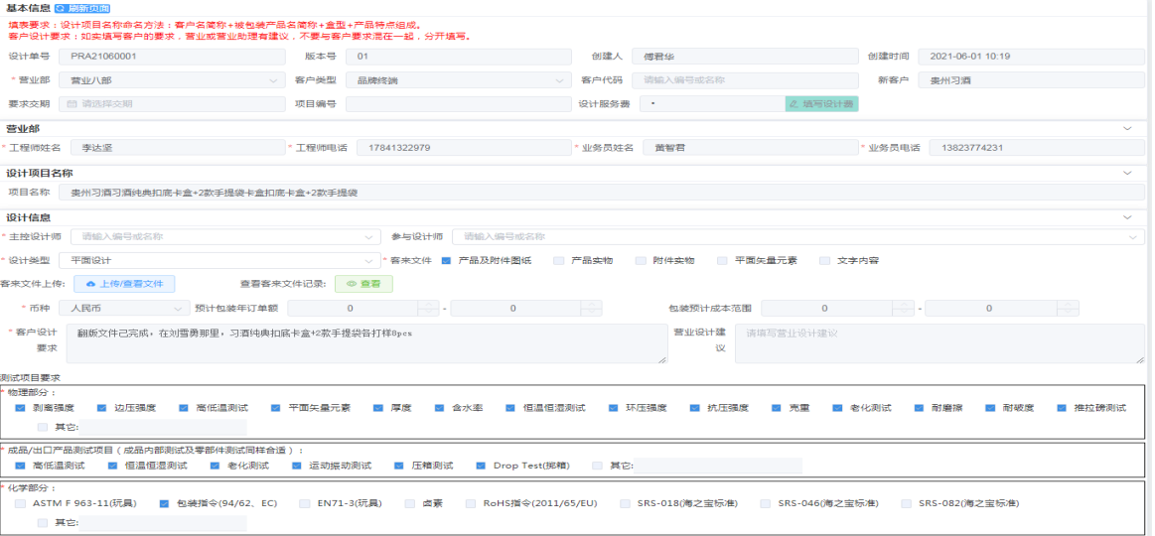1155x536 pixels.
Task: Uncheck the 耐磨擦 checkbox
Action: pos(919,407)
